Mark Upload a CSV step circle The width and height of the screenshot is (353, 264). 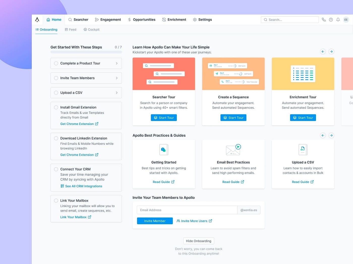point(56,93)
